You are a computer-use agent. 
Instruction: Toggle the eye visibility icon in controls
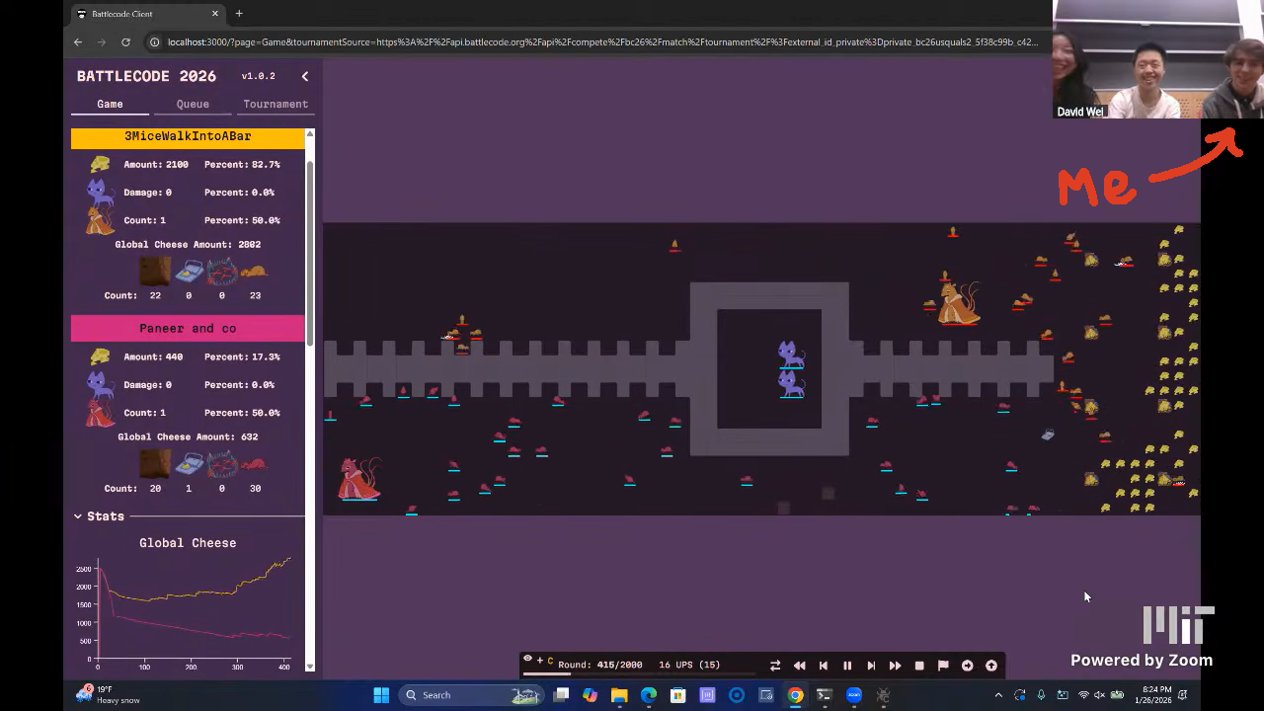[x=527, y=659]
